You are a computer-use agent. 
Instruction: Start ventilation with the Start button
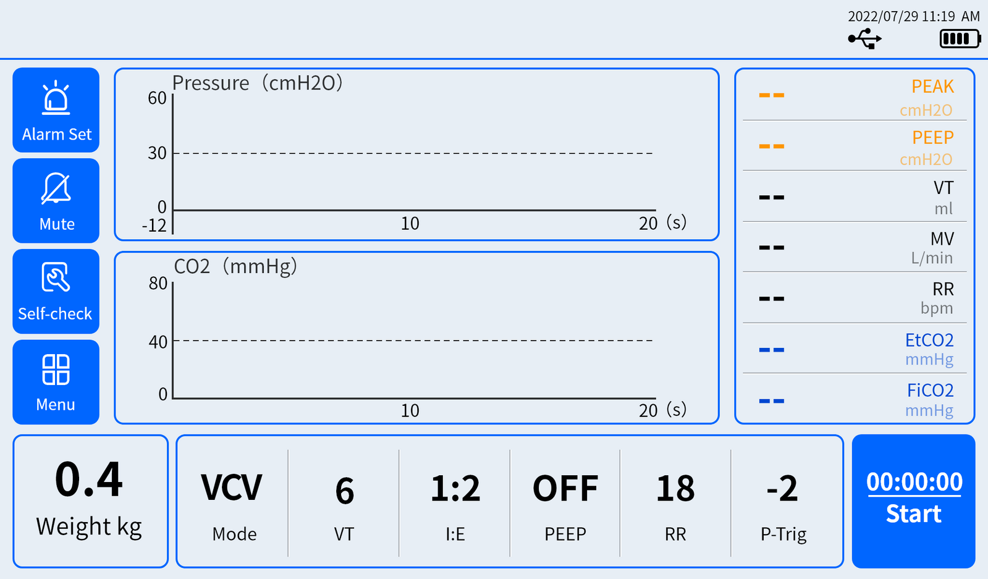[x=914, y=501]
